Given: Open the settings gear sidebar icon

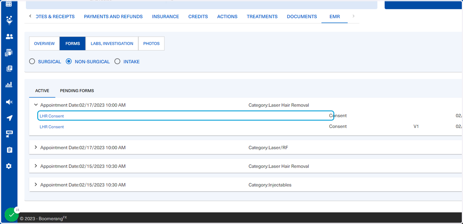Looking at the screenshot, I should (9, 166).
